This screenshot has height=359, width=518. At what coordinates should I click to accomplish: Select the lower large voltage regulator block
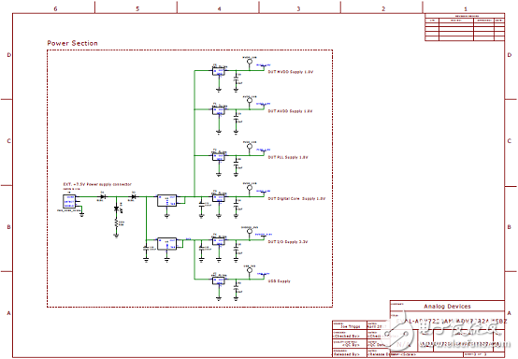pos(166,243)
